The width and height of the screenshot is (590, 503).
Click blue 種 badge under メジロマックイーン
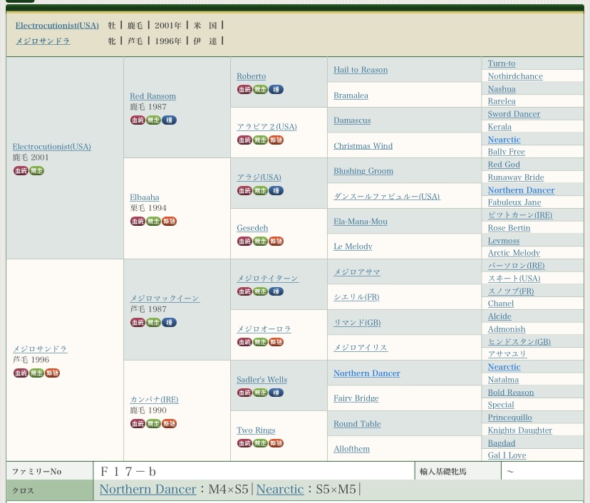pos(169,323)
